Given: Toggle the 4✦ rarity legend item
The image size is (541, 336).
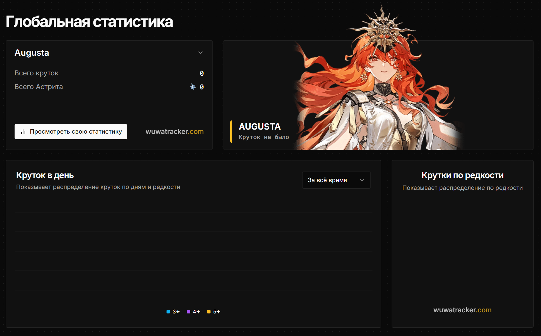Looking at the screenshot, I should click(193, 312).
